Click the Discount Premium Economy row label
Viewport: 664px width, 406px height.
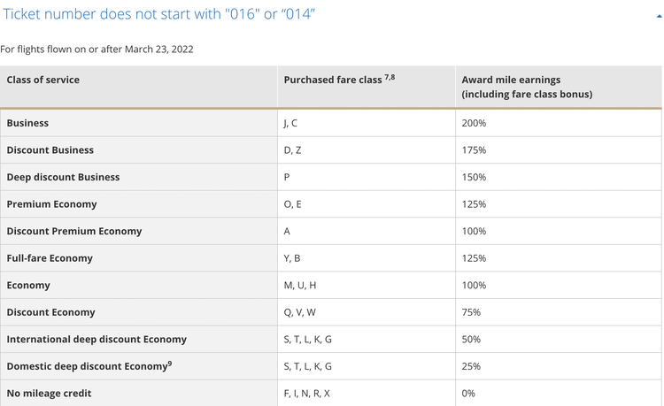coord(73,231)
